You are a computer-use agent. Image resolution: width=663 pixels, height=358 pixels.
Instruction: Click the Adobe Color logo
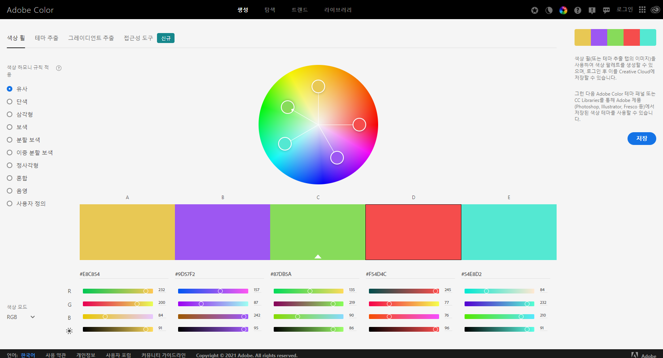pos(30,10)
